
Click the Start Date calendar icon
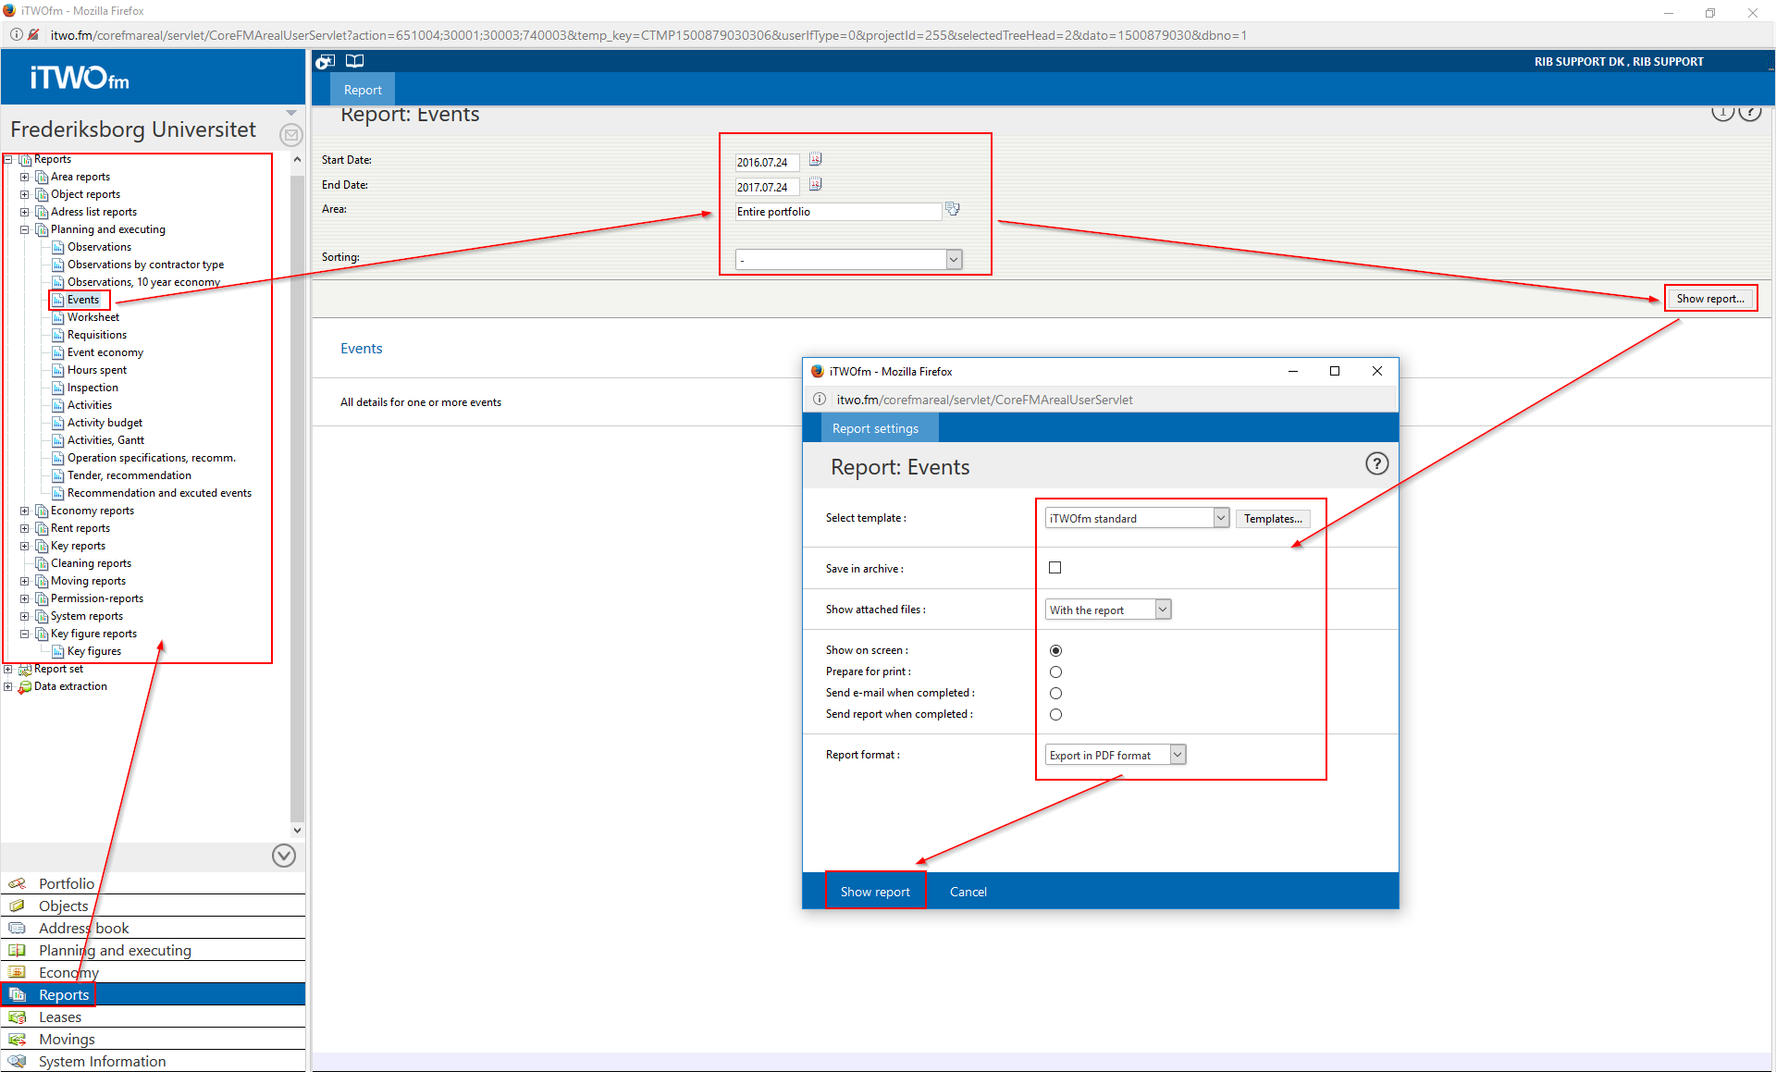click(x=815, y=160)
